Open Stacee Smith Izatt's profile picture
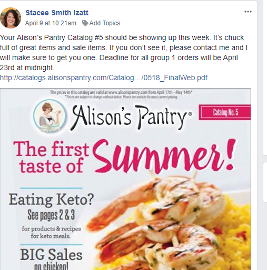Image resolution: width=267 pixels, height=270 pixels. (x=11, y=18)
